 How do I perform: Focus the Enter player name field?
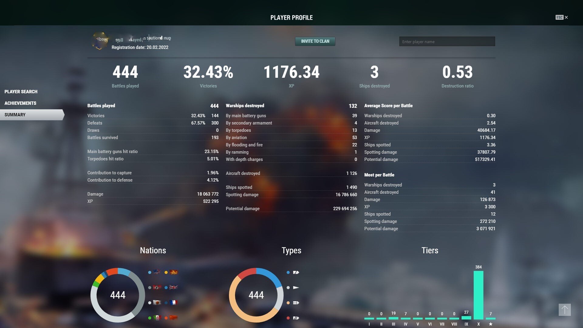pos(447,42)
